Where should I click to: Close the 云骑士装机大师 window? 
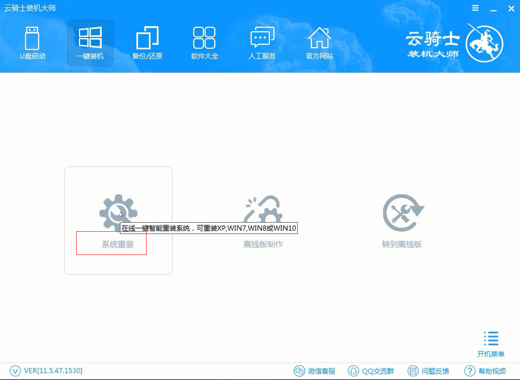508,9
